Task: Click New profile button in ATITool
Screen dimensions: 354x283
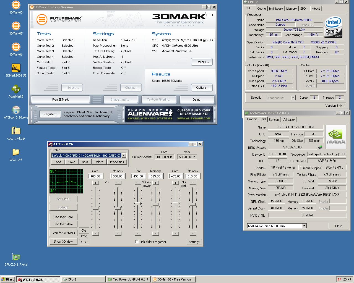Action: pyautogui.click(x=85, y=162)
